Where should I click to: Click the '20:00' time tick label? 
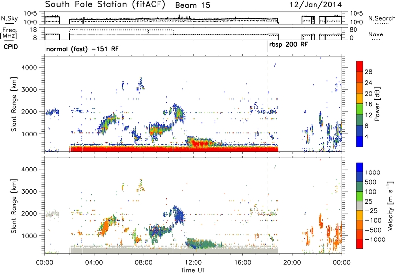(292, 263)
